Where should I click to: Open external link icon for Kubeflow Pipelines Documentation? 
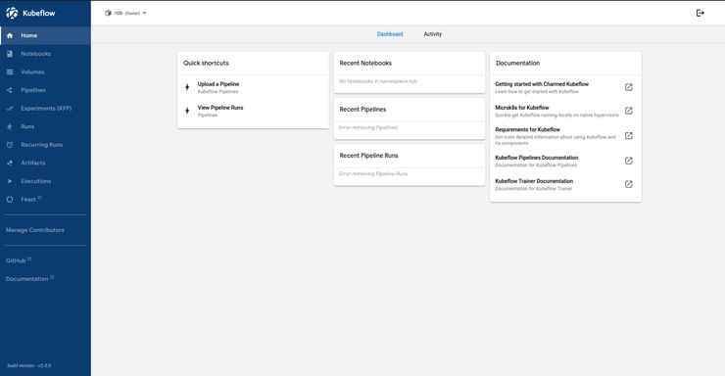628,161
